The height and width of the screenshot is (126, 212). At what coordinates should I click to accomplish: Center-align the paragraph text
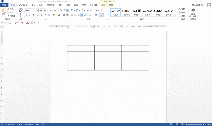click(x=76, y=15)
